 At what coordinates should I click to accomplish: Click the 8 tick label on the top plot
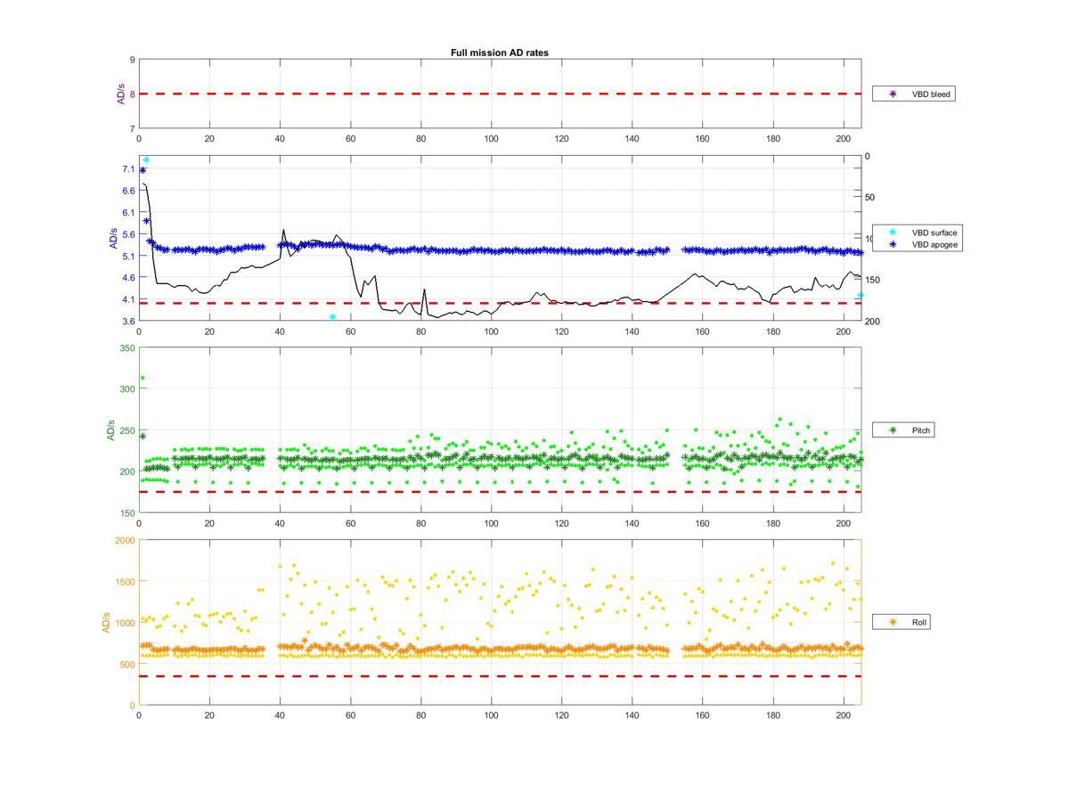tap(132, 94)
